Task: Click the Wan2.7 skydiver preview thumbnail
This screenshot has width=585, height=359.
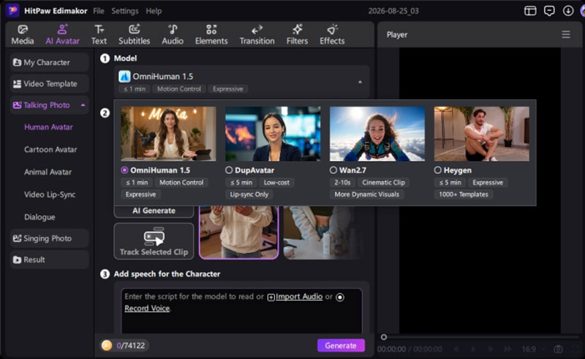Action: [x=377, y=134]
